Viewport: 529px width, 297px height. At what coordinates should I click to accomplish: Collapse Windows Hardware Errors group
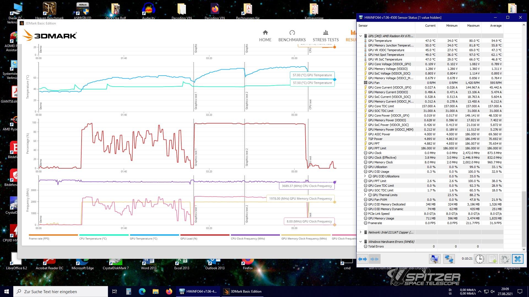click(x=360, y=242)
